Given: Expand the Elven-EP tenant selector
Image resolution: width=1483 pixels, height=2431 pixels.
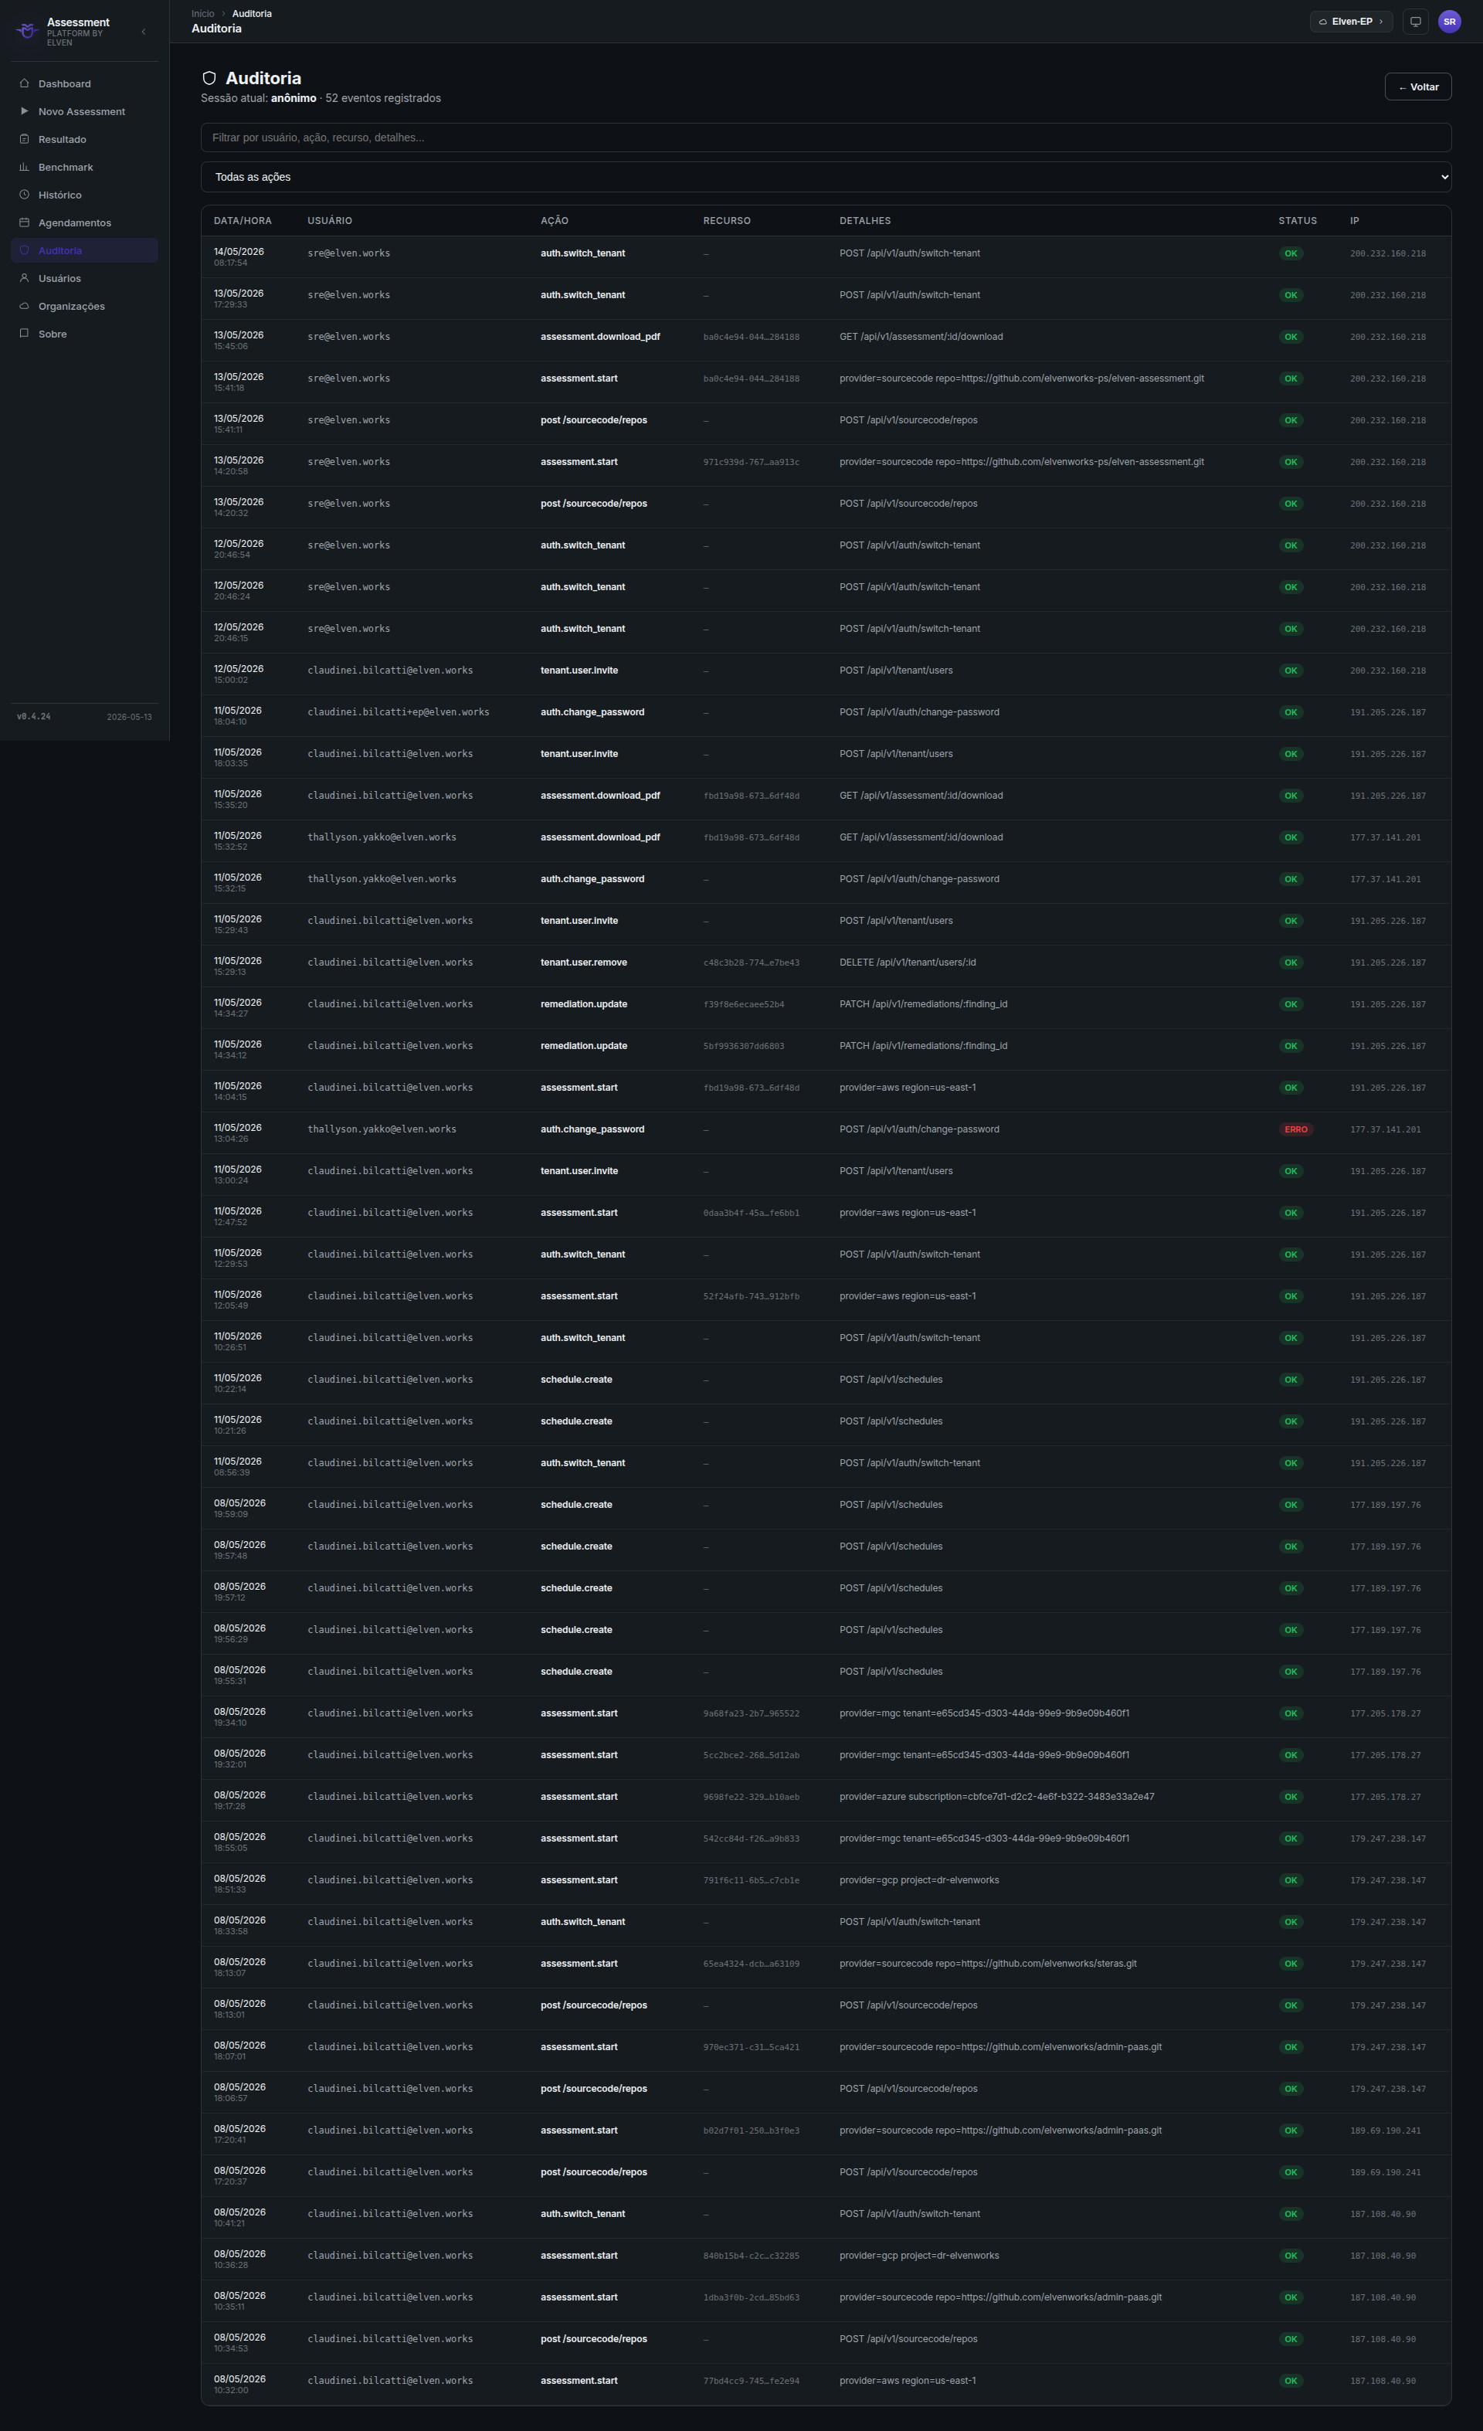Looking at the screenshot, I should click(1351, 22).
